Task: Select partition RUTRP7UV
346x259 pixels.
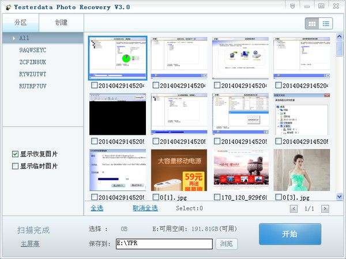Action: 33,86
